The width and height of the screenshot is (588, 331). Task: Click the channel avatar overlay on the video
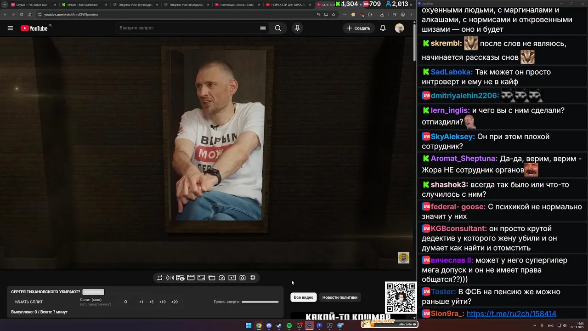[x=403, y=258]
